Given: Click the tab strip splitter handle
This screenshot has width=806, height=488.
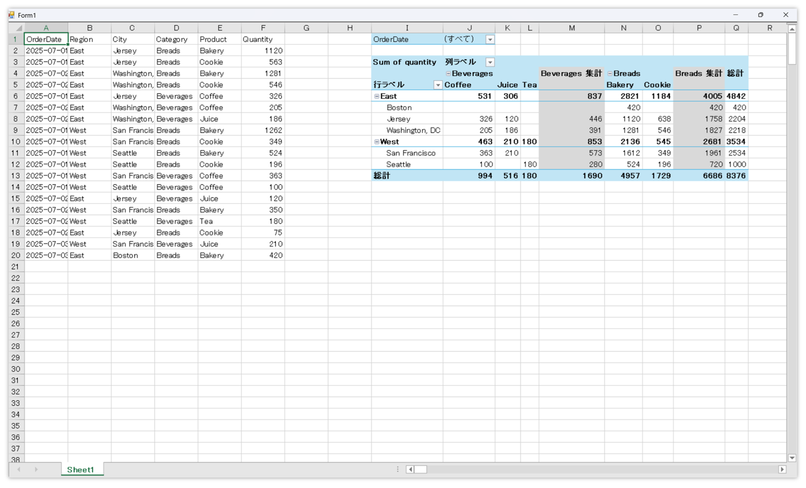Looking at the screenshot, I should point(398,469).
